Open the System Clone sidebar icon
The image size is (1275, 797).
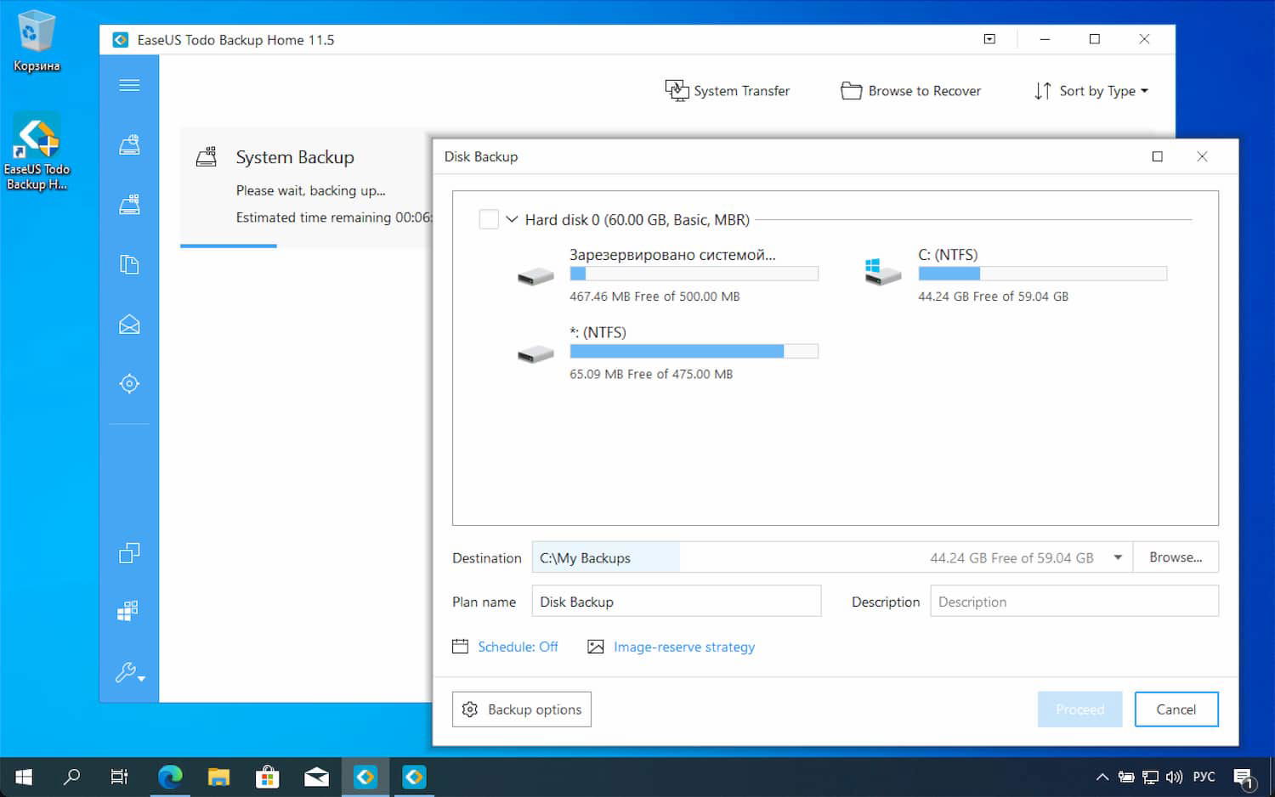pyautogui.click(x=129, y=610)
